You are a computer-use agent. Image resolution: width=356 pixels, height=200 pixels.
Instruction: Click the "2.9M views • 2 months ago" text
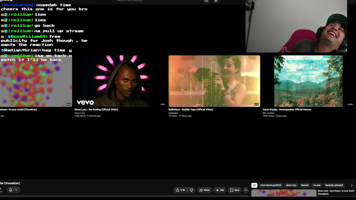(x=87, y=116)
